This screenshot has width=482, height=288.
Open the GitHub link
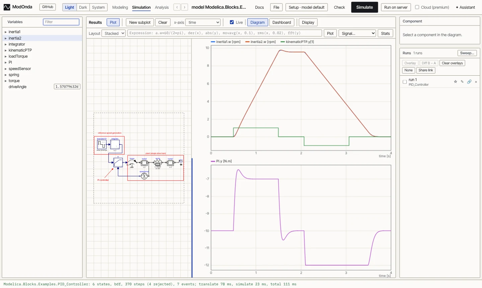point(48,7)
